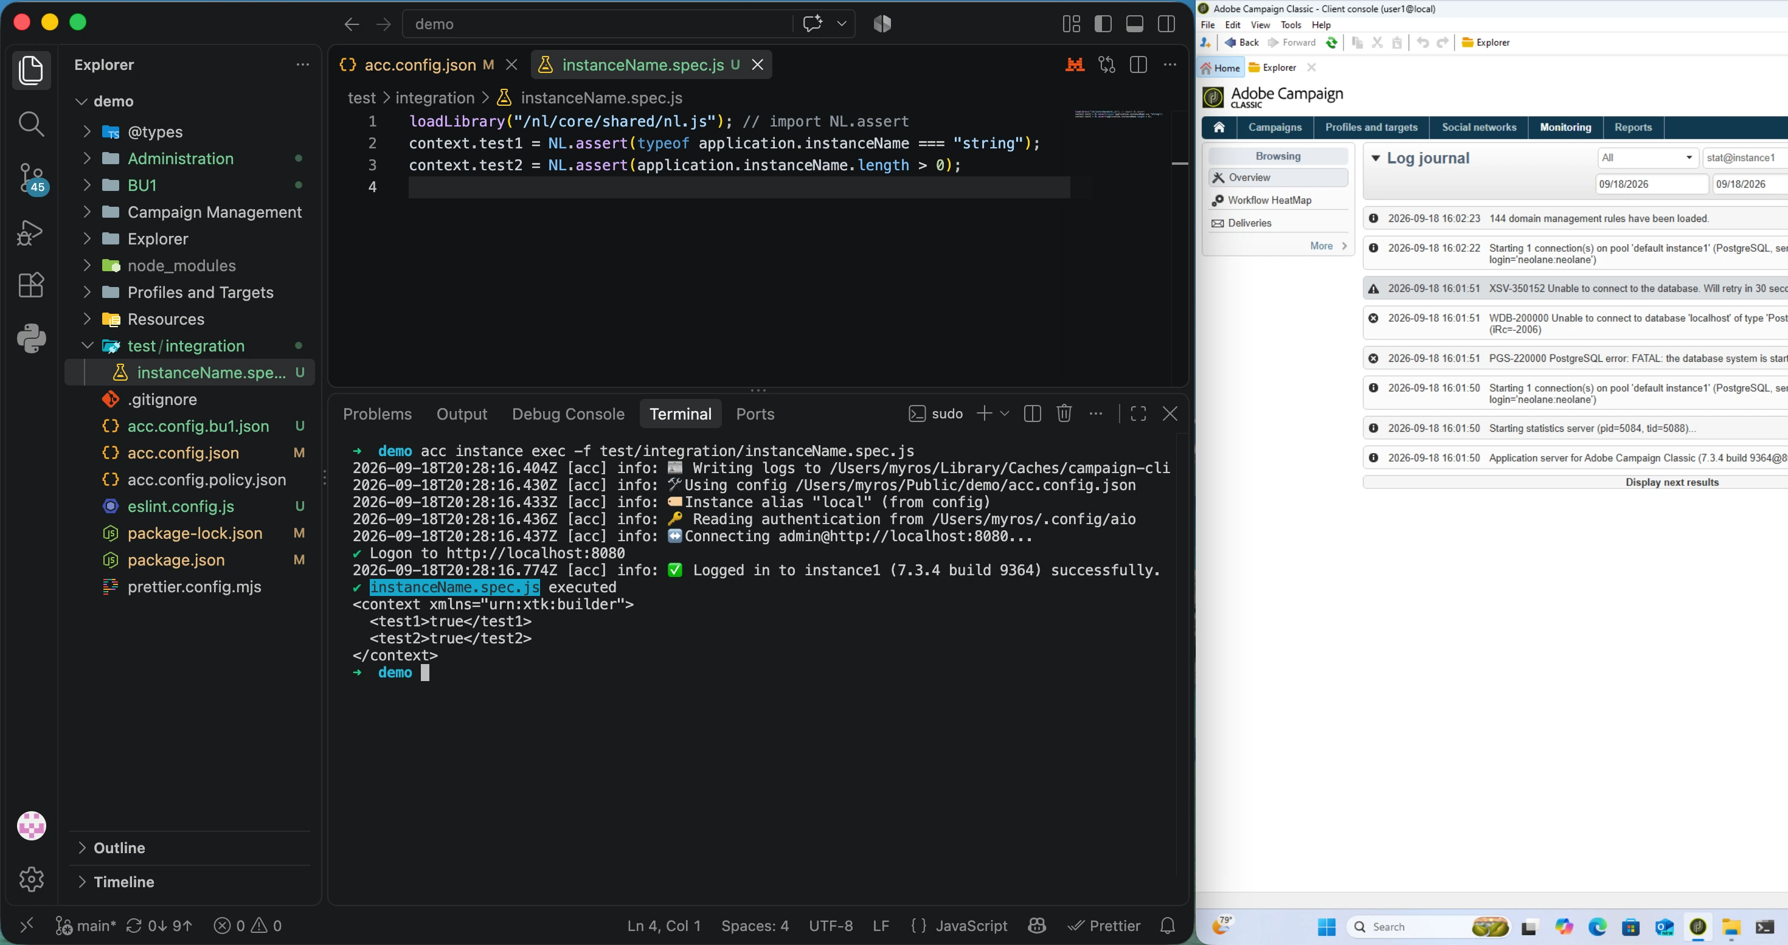Image resolution: width=1788 pixels, height=945 pixels.
Task: Click the refresh icon in the Adobe Campaign toolbar
Action: (1331, 43)
